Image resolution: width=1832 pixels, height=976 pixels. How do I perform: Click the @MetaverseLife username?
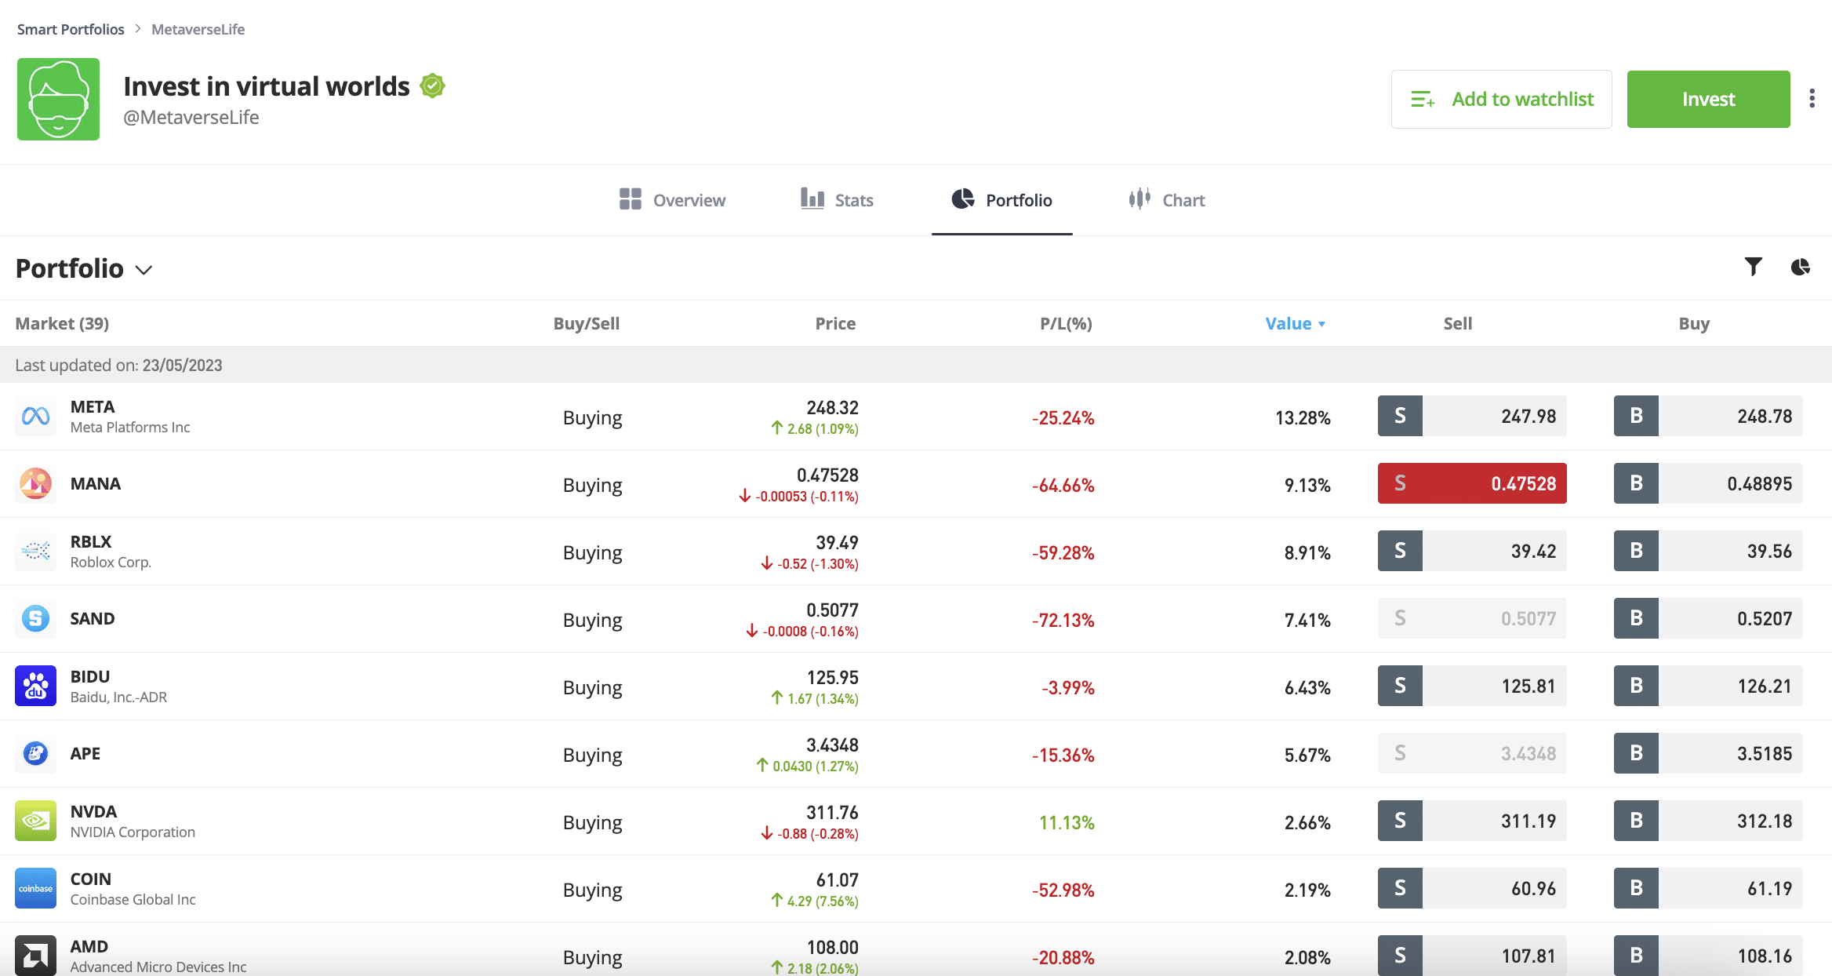click(191, 117)
